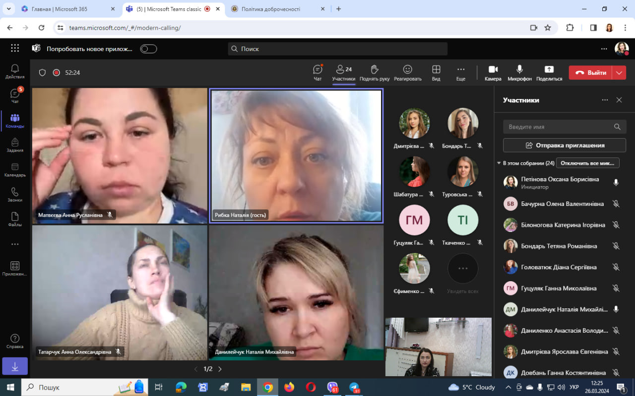Toggle microphone for Петінова Оксана Борисівна

616,183
